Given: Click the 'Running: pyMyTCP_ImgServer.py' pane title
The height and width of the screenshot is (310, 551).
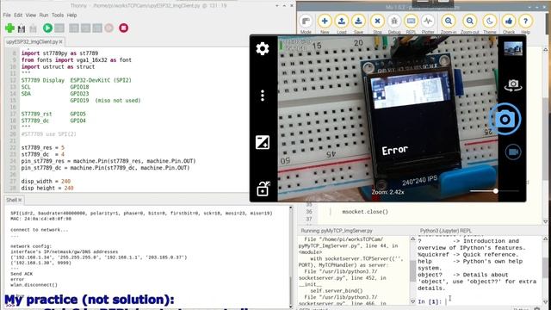Looking at the screenshot, I should pyautogui.click(x=337, y=231).
